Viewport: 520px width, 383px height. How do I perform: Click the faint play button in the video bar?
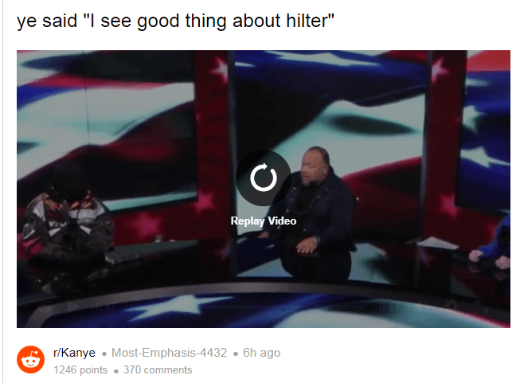pos(73,307)
